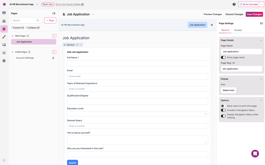Viewport: 265px width, 165px height.
Task: Toggle Allow users to print this page
Action: [223, 106]
